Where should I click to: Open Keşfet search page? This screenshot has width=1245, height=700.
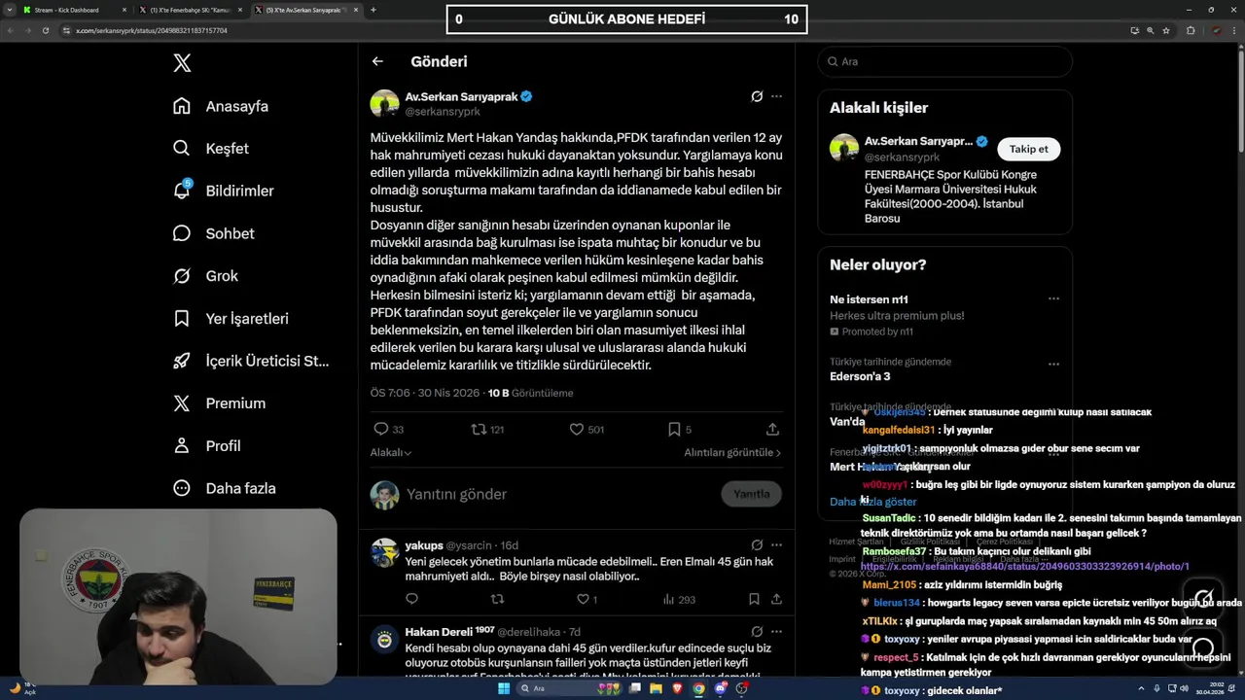[x=211, y=149]
